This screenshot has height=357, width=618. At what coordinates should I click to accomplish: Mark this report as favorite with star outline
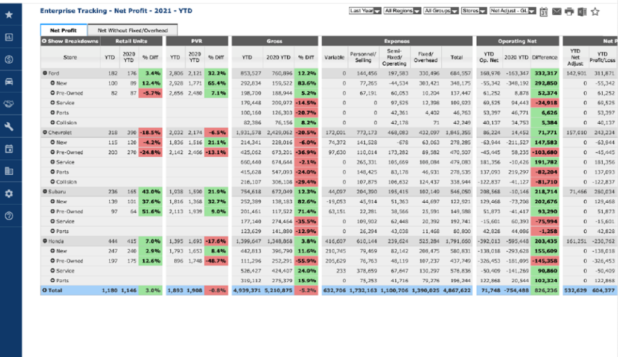point(595,12)
